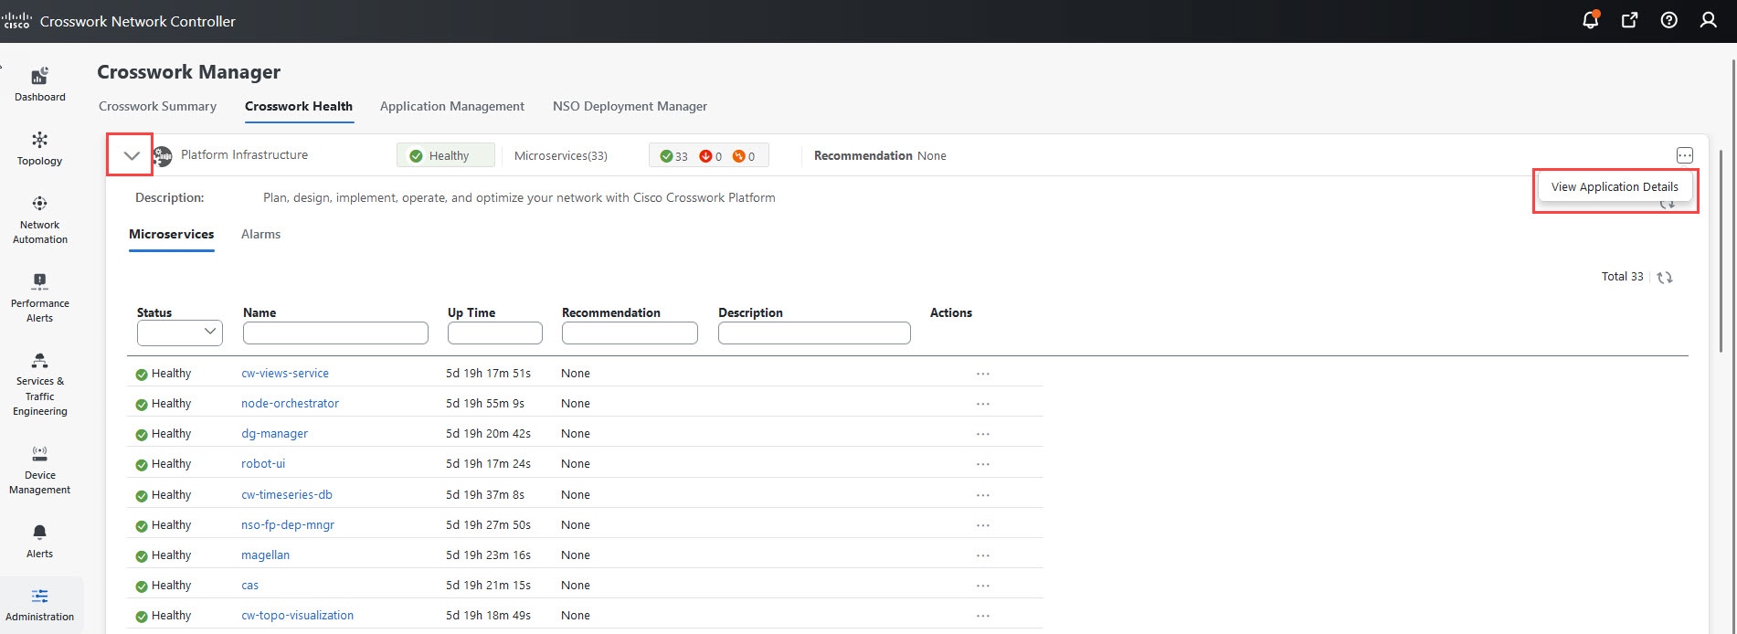Click the open-in-new-window icon in header
This screenshot has height=634, width=1737.
pos(1629,20)
